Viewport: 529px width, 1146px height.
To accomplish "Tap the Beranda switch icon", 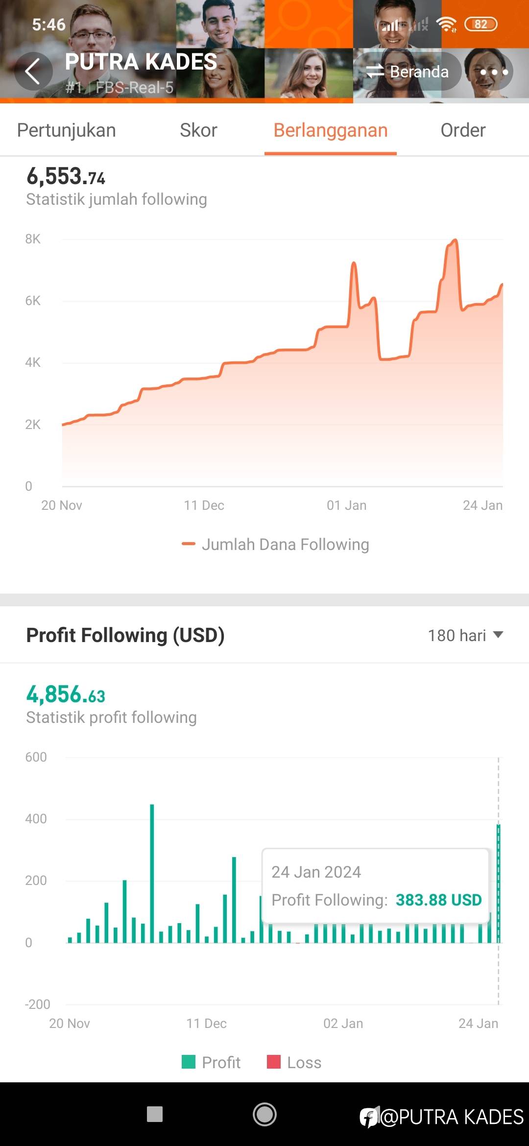I will coord(375,72).
